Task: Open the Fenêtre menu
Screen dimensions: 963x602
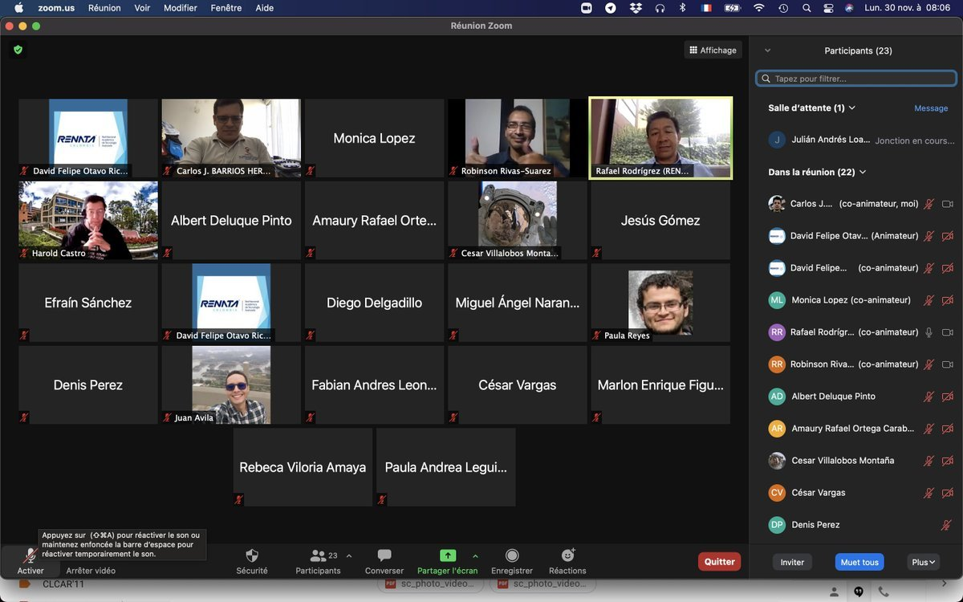Action: click(226, 8)
